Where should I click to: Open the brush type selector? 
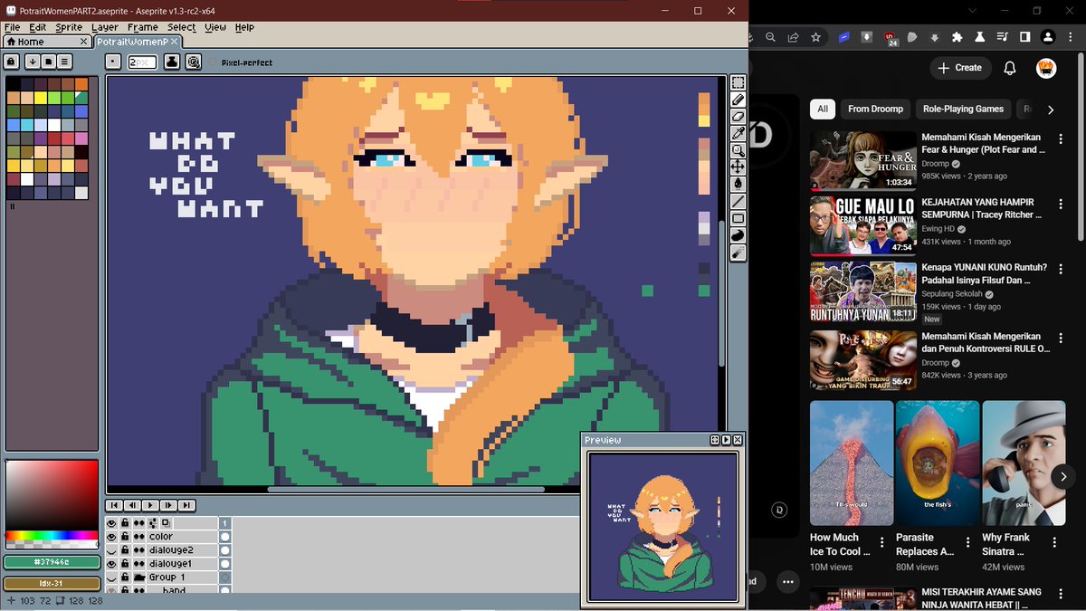[112, 62]
